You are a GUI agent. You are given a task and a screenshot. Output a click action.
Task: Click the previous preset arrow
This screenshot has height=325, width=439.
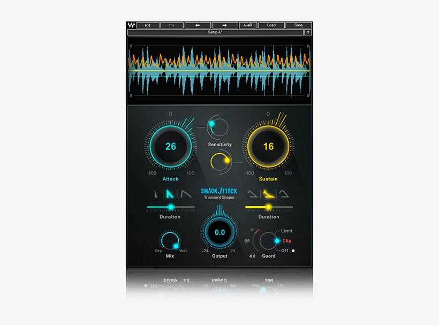tap(199, 25)
